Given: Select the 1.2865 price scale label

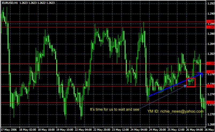Looking at the screenshot, I should (211, 34).
